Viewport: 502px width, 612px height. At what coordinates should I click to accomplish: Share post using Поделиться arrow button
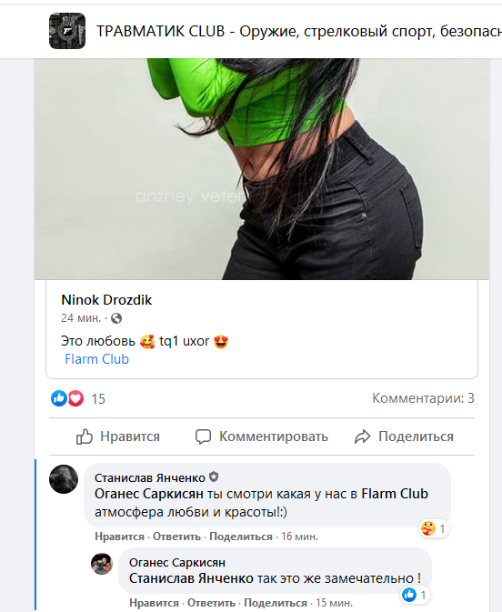tap(404, 436)
